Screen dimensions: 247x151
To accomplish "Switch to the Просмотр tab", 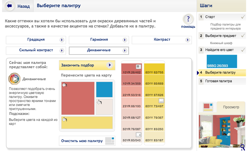I will tap(231, 107).
